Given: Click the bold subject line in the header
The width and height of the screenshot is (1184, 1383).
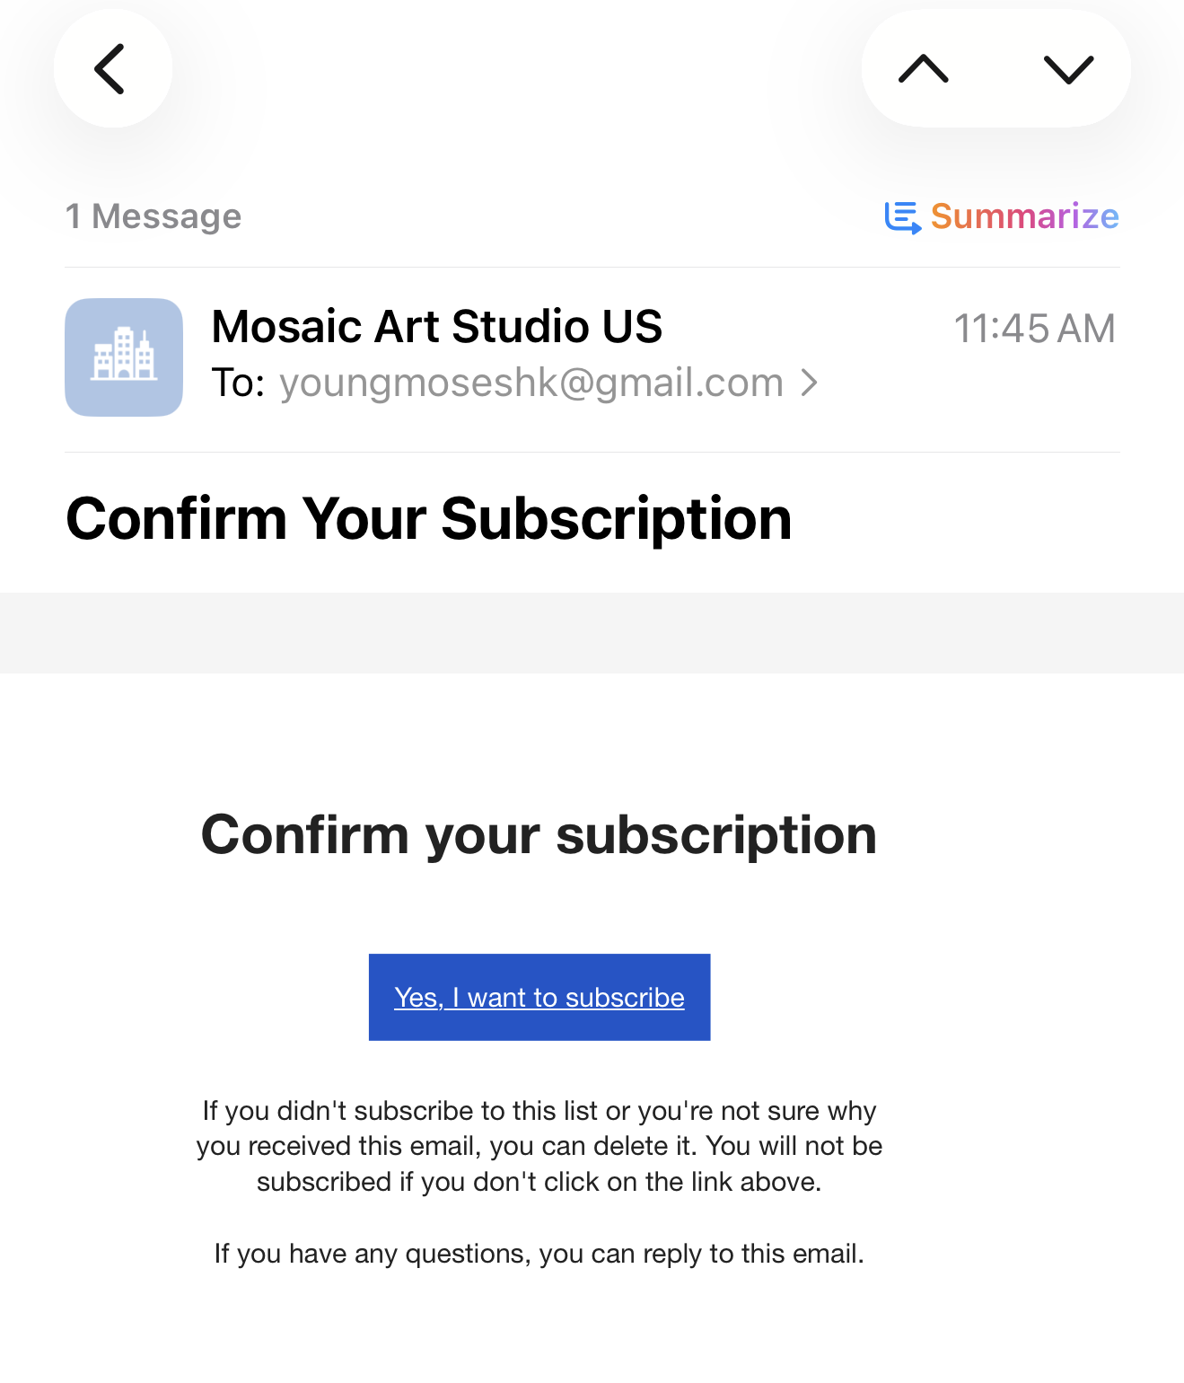Looking at the screenshot, I should [x=429, y=519].
